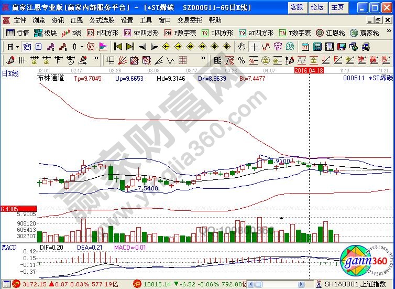
Task: Click the 论坛 forum button
Action: tap(317, 7)
